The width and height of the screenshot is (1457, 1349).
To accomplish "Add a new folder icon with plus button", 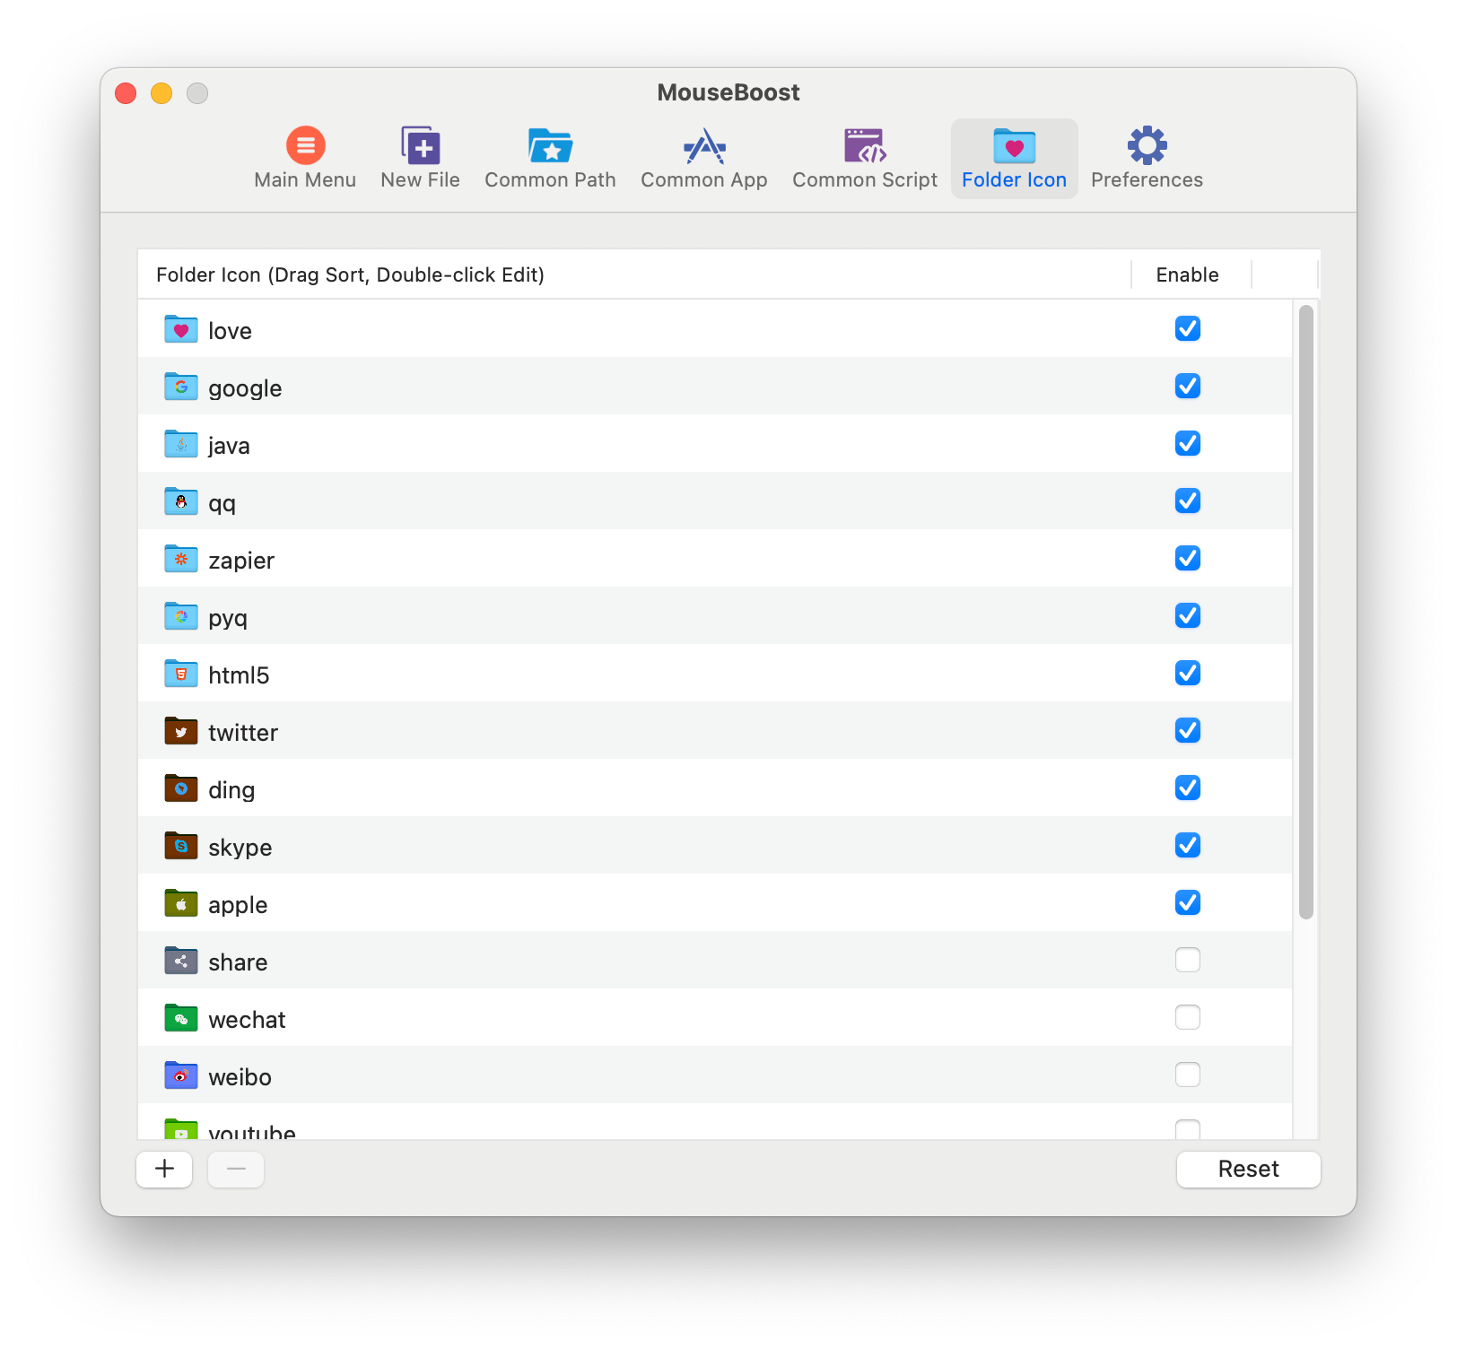I will point(164,1169).
